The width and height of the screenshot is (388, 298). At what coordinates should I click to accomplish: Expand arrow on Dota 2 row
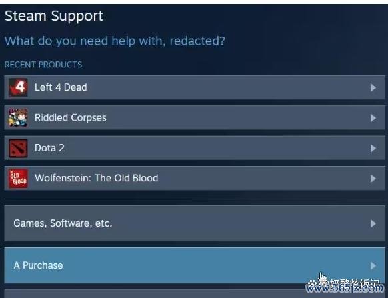pos(373,148)
